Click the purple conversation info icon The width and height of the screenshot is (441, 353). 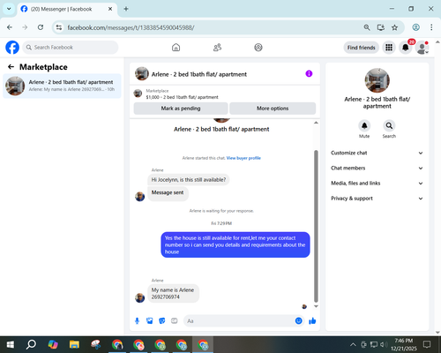pyautogui.click(x=309, y=73)
